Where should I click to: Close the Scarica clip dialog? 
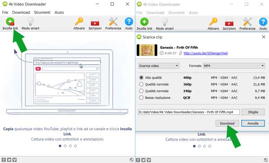[x=264, y=37]
